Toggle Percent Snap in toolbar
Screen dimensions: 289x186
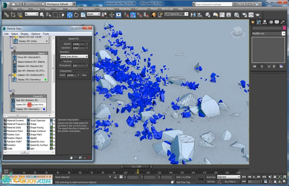(x=139, y=15)
